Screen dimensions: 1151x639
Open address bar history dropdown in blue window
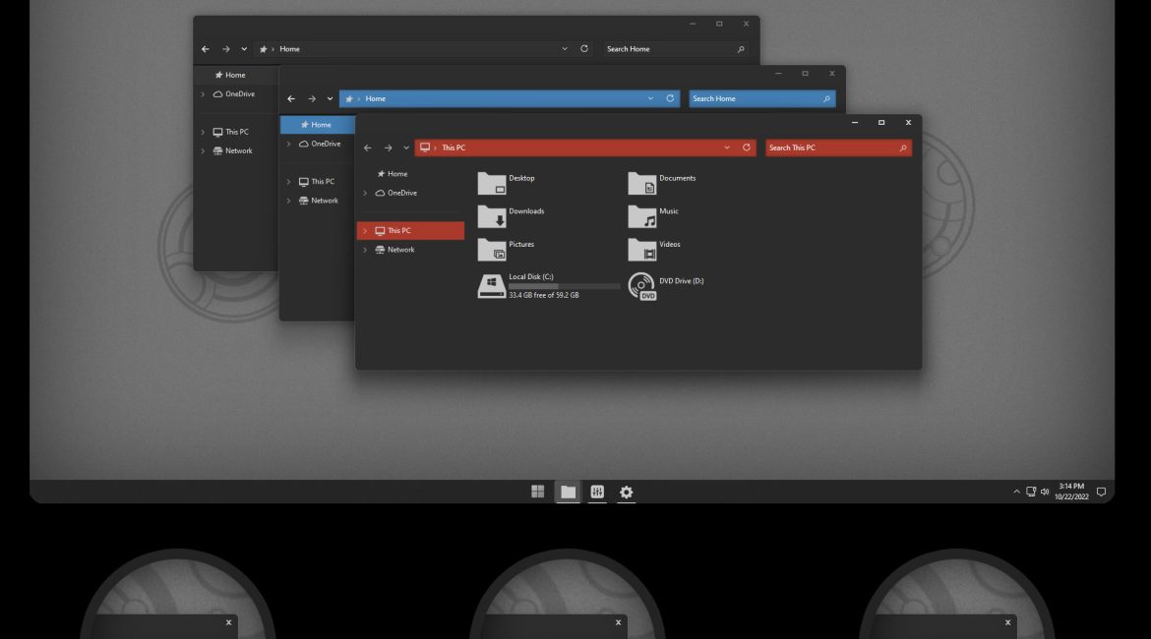point(650,98)
